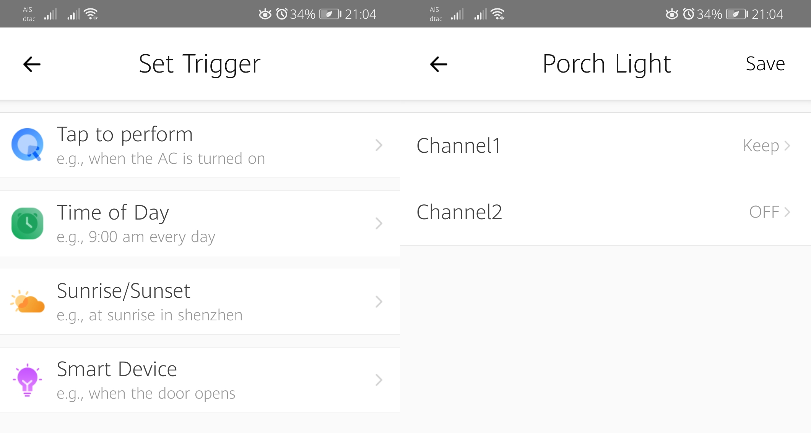Tap the orange Sunrise/Sunset weather icon

pyautogui.click(x=27, y=302)
